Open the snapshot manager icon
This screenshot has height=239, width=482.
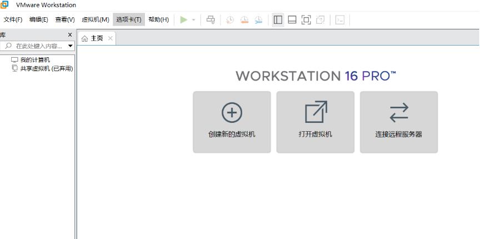click(x=259, y=20)
